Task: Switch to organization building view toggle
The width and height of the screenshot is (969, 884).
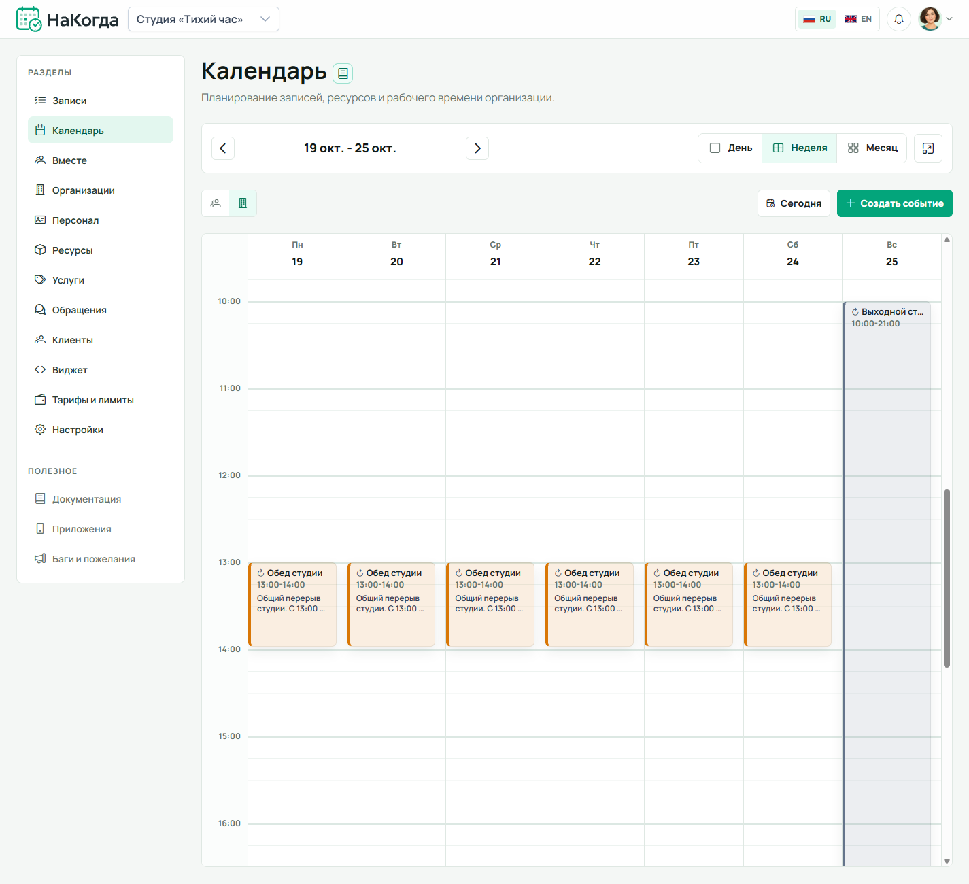Action: [x=243, y=203]
